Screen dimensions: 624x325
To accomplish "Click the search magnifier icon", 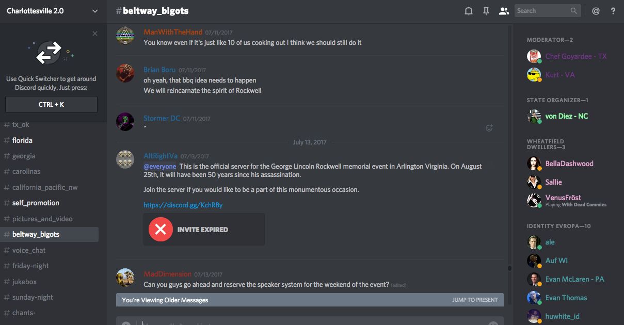I will (x=574, y=11).
